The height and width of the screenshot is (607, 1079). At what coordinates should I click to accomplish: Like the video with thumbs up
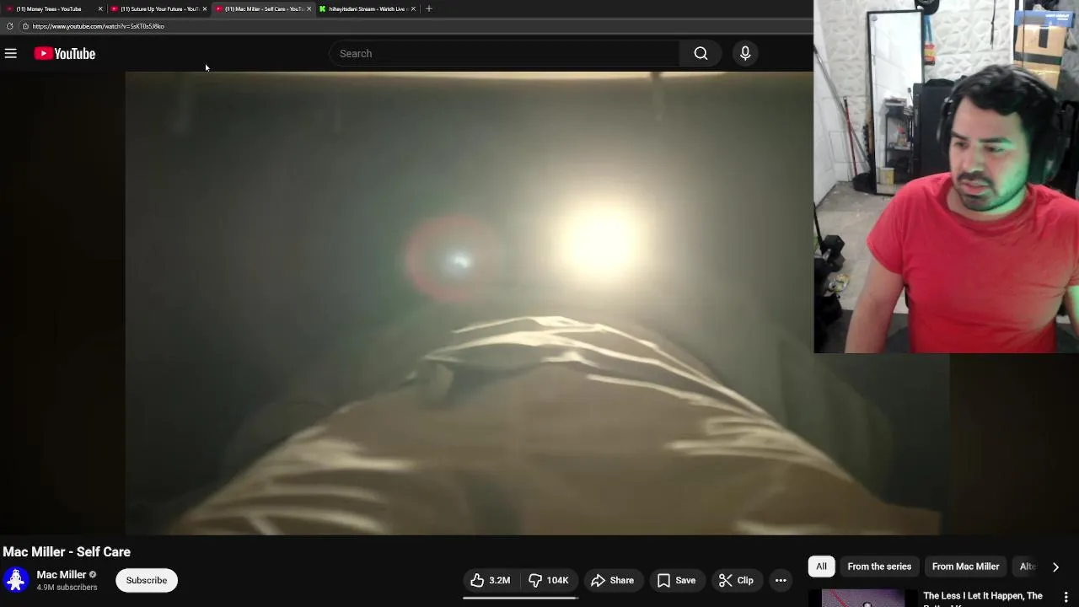click(491, 580)
